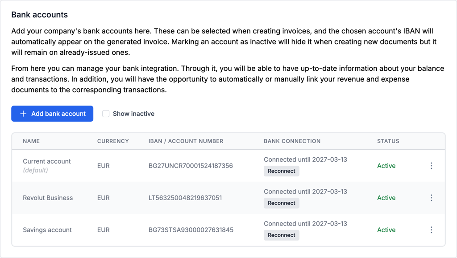Reconnect the Revolut Business bank connection
The height and width of the screenshot is (258, 457).
(282, 203)
